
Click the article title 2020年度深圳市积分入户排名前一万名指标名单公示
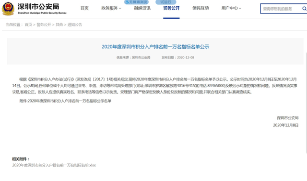pyautogui.click(x=155, y=47)
